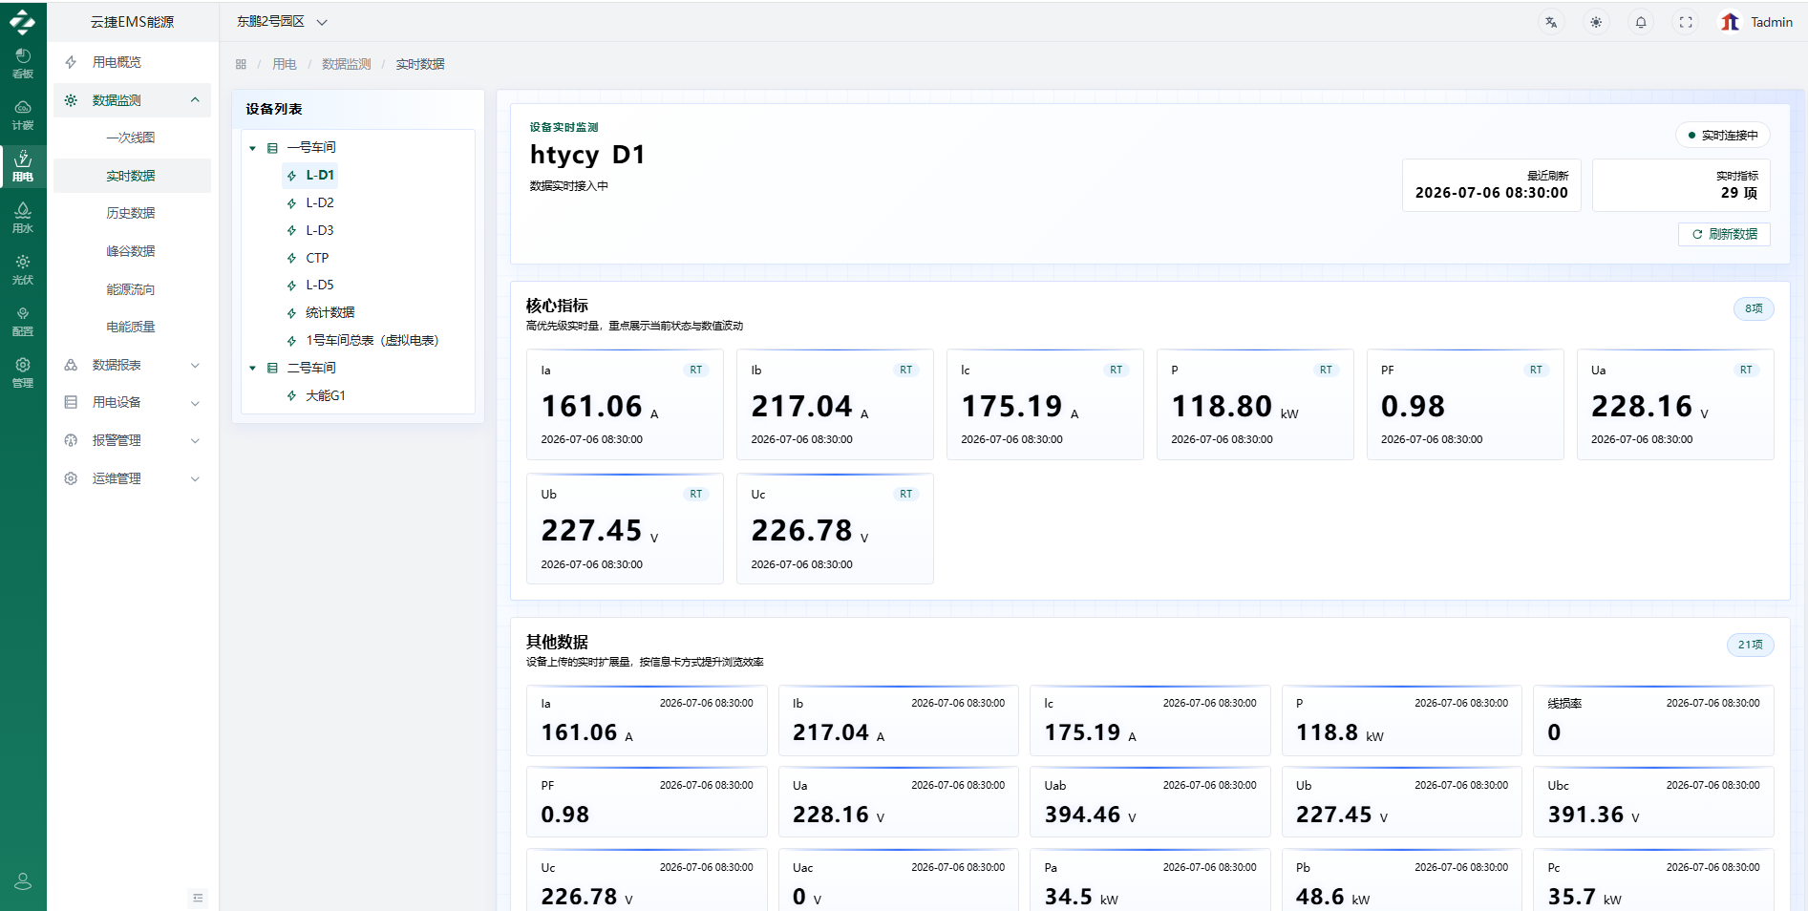Click the RT tag on the Uc card
The image size is (1808, 911).
pyautogui.click(x=905, y=494)
